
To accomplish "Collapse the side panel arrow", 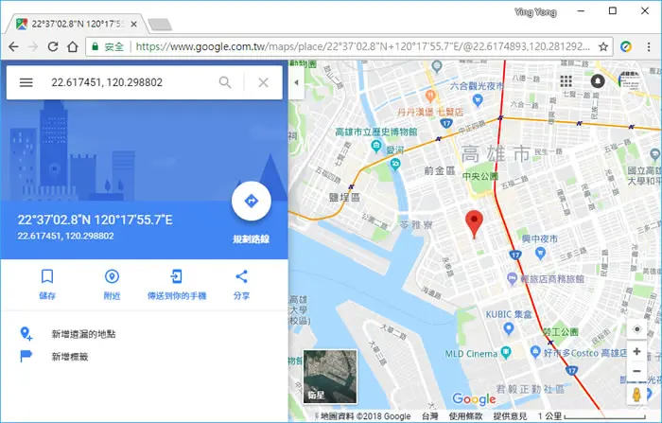I will tap(296, 82).
